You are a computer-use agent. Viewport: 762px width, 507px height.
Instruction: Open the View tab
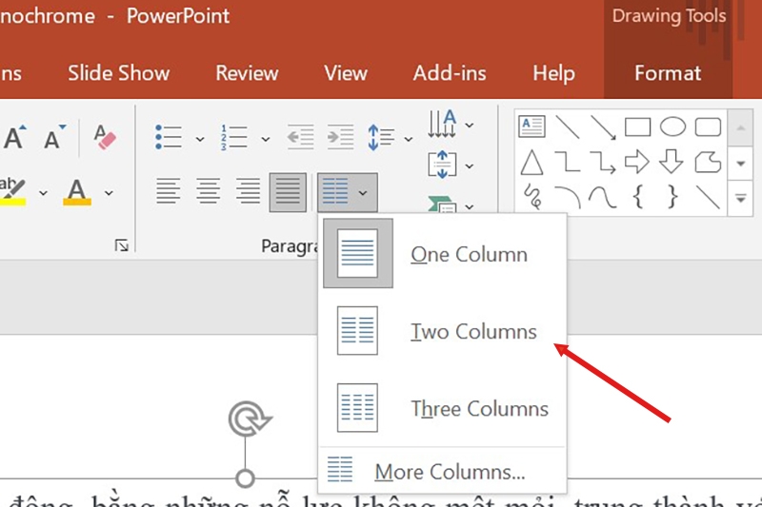point(346,73)
